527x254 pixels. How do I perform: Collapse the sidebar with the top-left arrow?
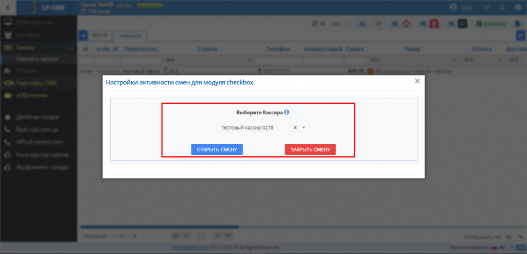[8, 7]
